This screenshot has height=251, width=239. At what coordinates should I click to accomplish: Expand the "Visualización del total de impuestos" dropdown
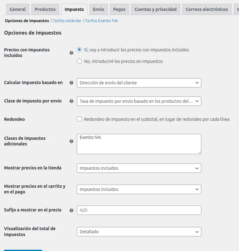[x=139, y=232]
